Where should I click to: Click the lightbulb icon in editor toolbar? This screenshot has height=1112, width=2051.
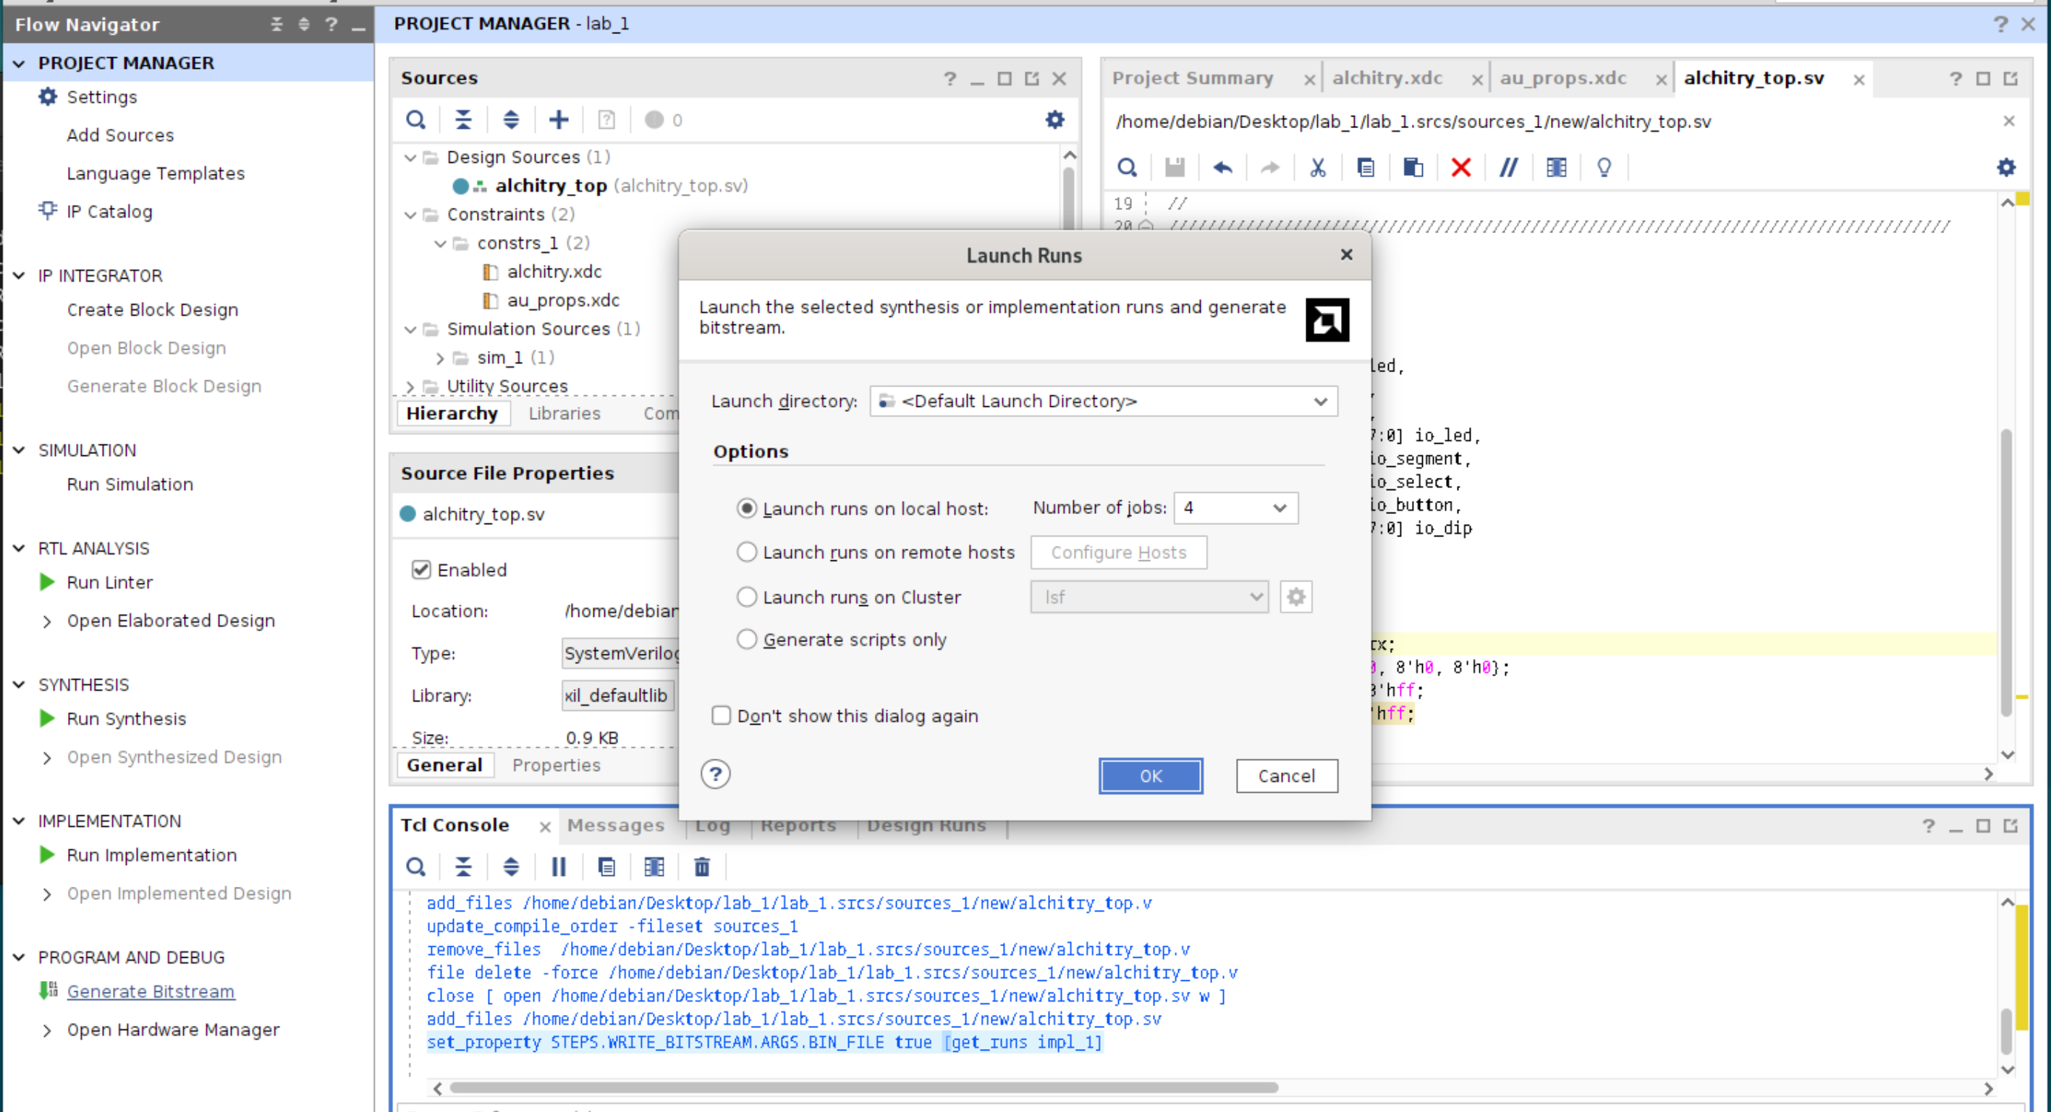(x=1604, y=167)
